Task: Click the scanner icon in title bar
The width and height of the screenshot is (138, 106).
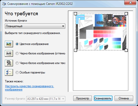Action: click(4, 4)
